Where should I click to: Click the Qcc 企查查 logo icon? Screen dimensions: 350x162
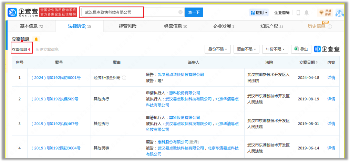(x=12, y=12)
